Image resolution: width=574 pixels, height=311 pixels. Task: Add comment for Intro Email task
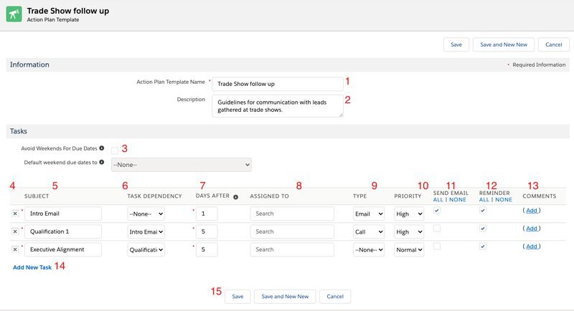pyautogui.click(x=532, y=210)
